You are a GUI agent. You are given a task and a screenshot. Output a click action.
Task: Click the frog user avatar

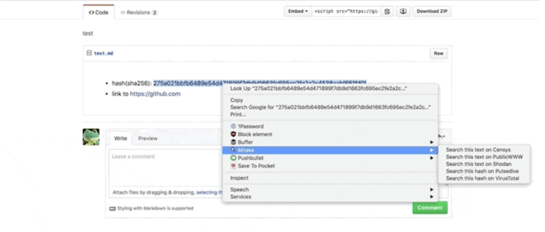91,137
